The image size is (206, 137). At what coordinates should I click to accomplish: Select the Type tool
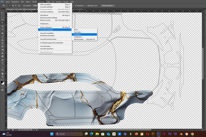coord(2,63)
